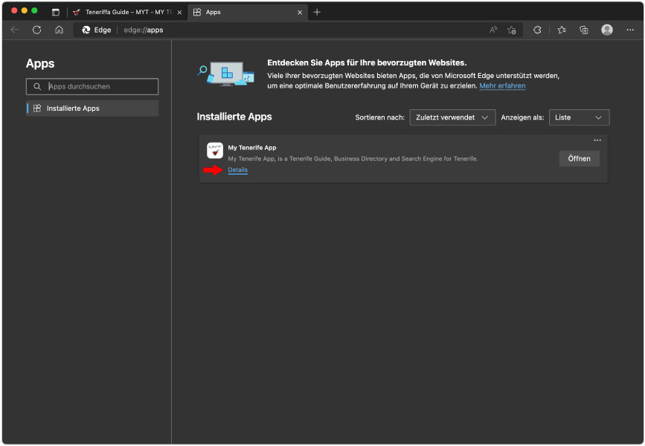Image resolution: width=645 pixels, height=446 pixels.
Task: Open Edge settings and more menu
Action: [629, 30]
